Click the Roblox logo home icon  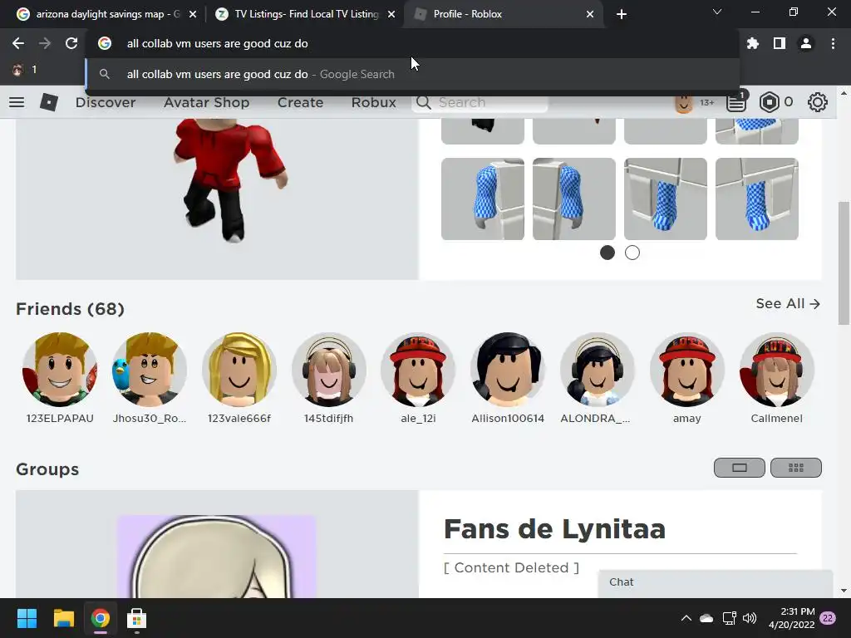49,102
